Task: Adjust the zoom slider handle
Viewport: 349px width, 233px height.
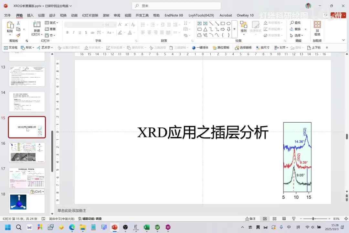Action: tap(313, 219)
